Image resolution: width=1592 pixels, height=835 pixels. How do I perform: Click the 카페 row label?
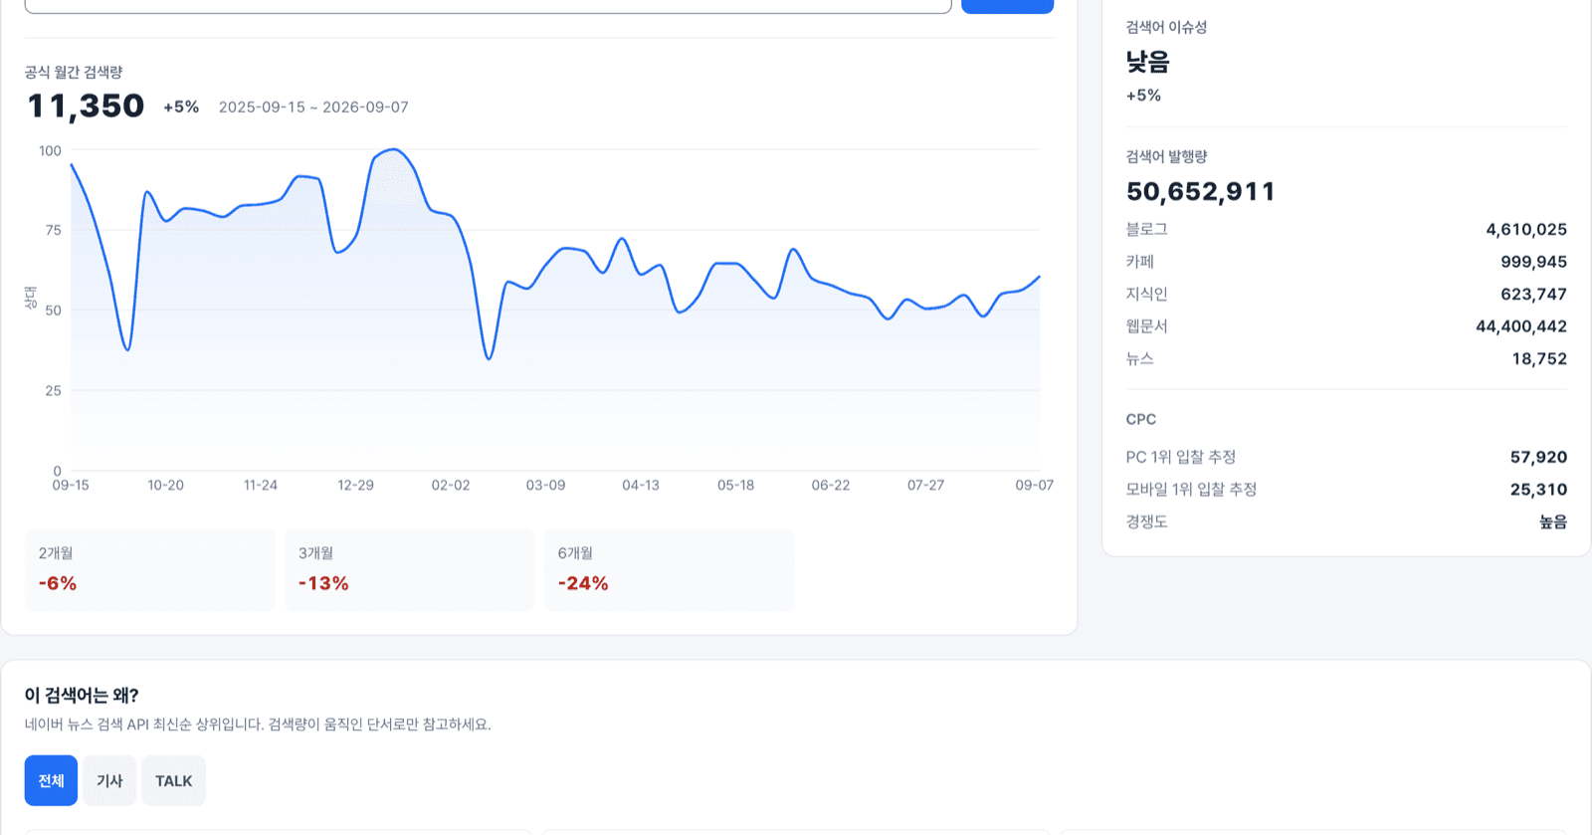point(1139,262)
